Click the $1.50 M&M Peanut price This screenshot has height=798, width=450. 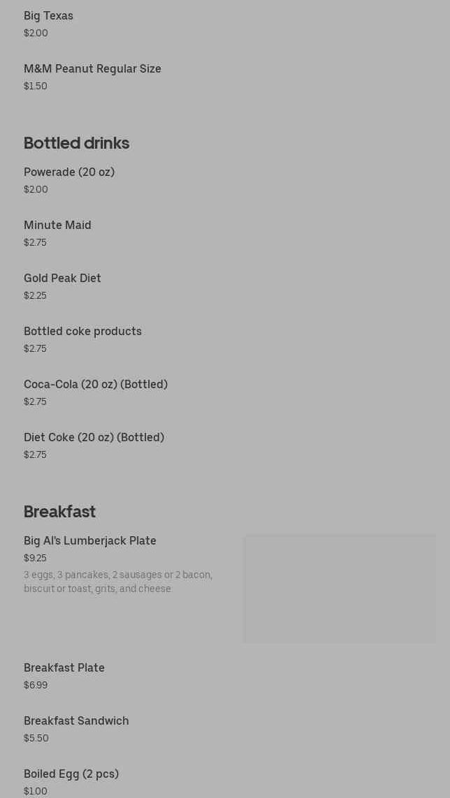click(x=36, y=87)
